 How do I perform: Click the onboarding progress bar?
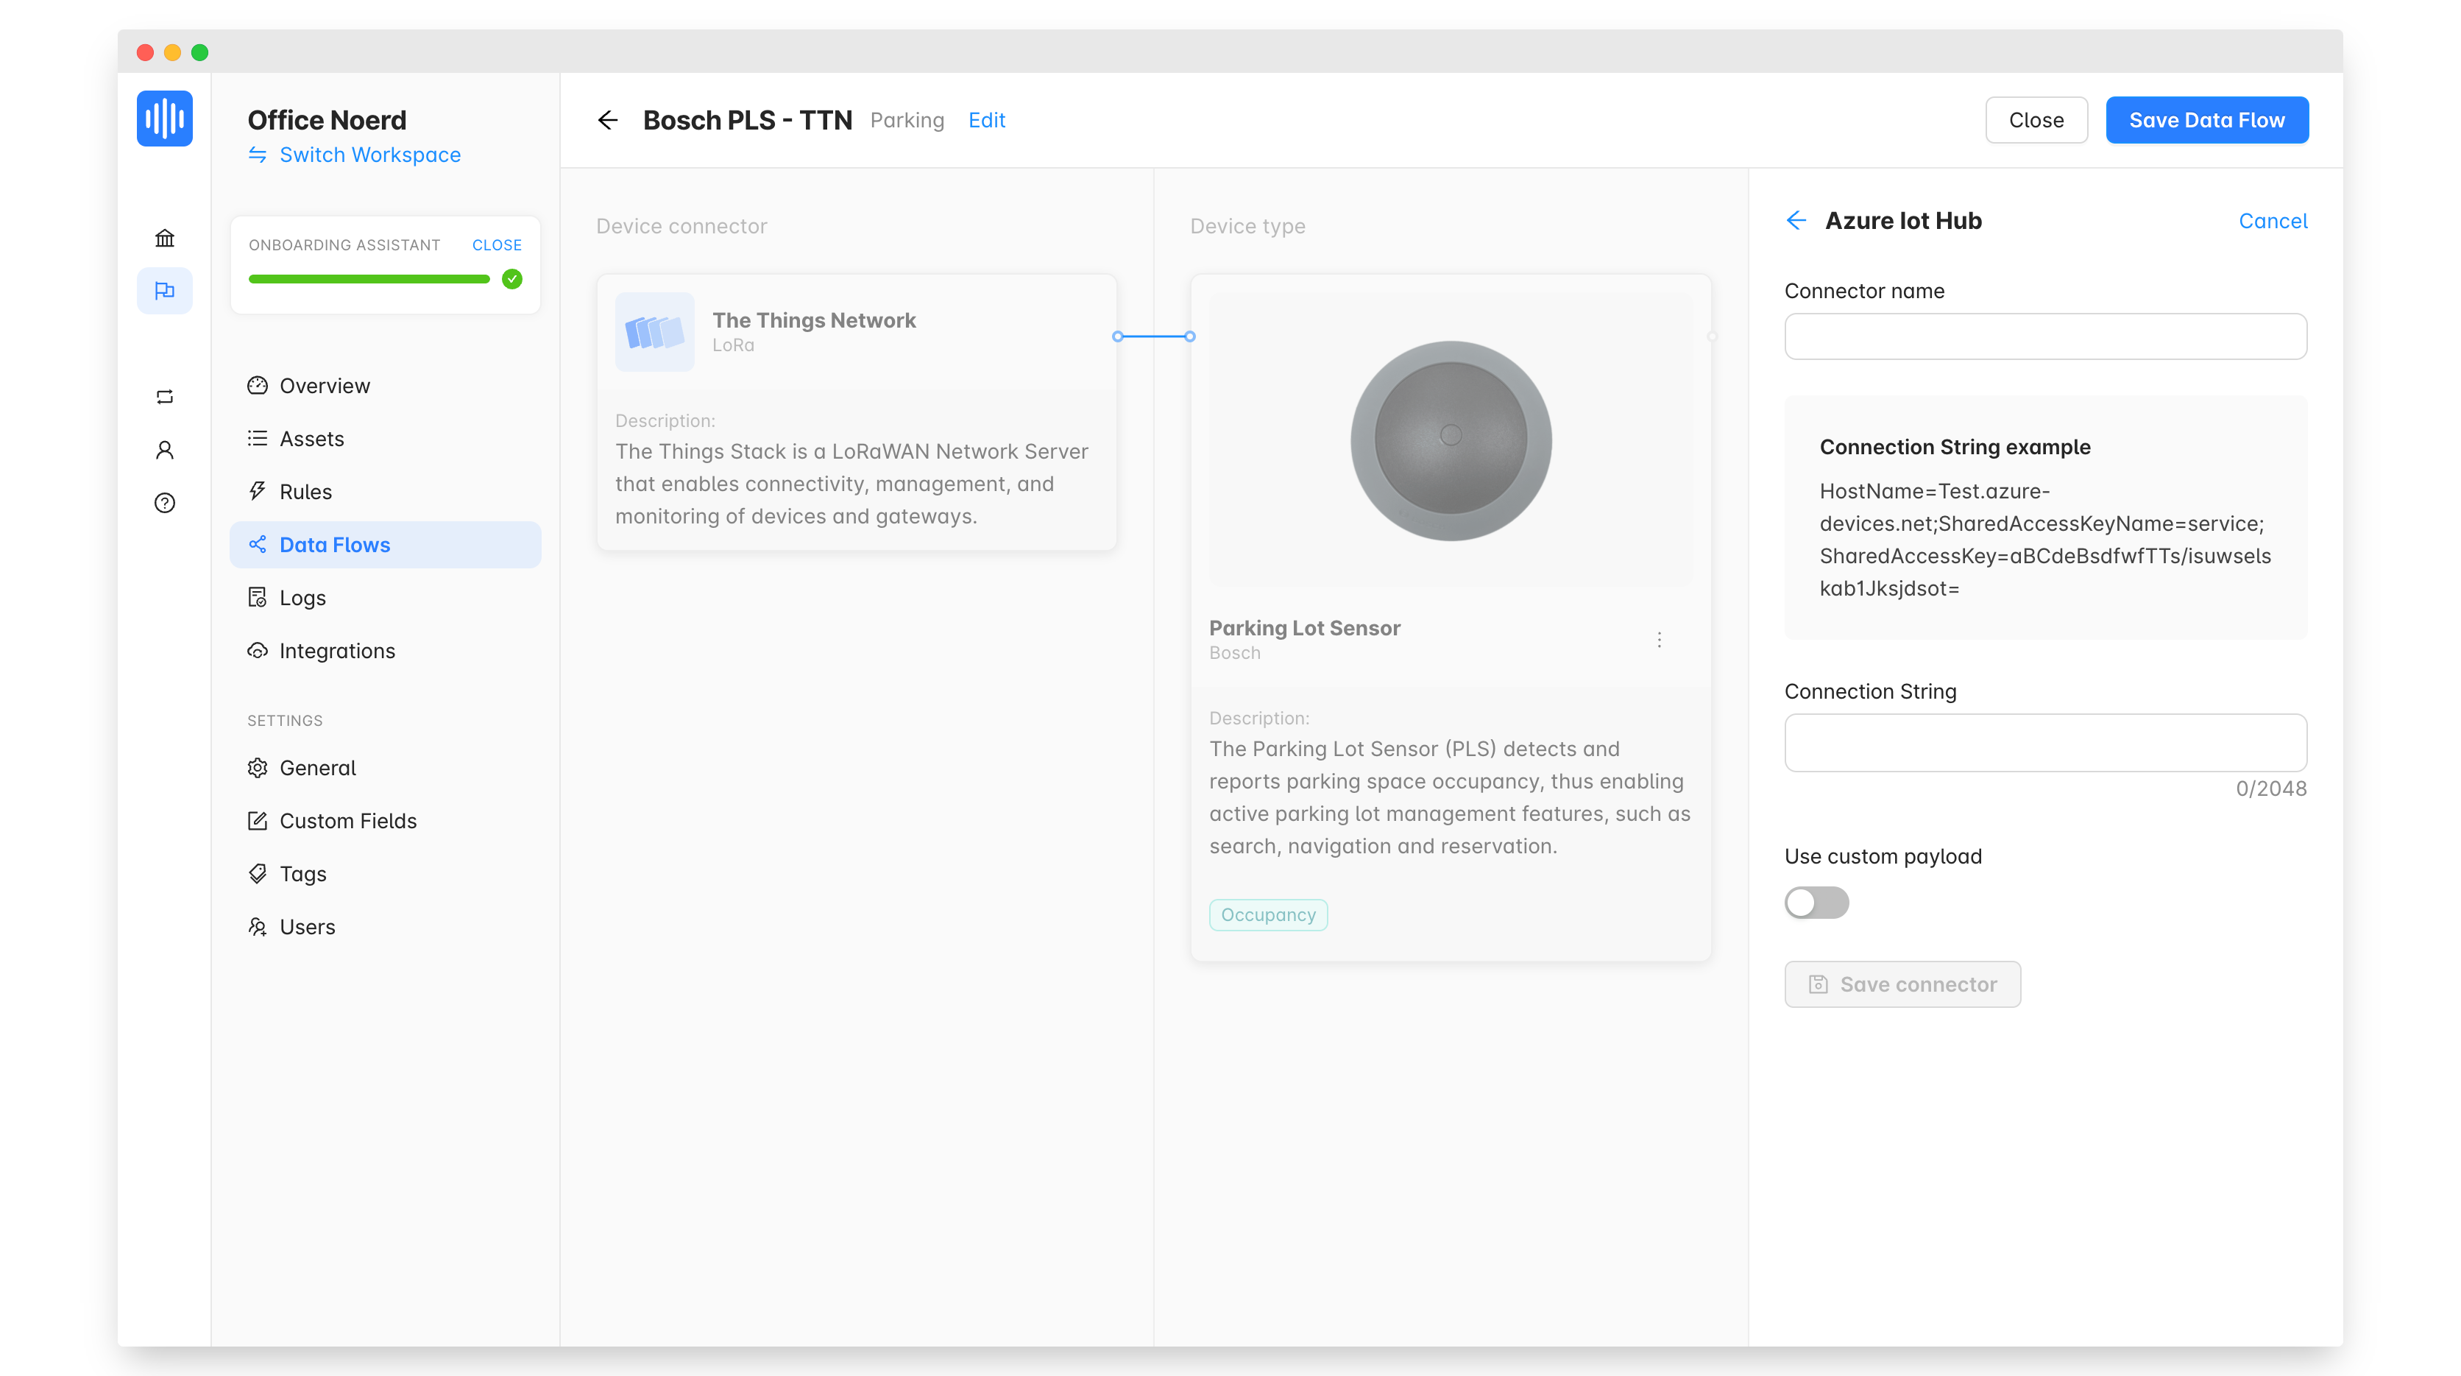369,279
